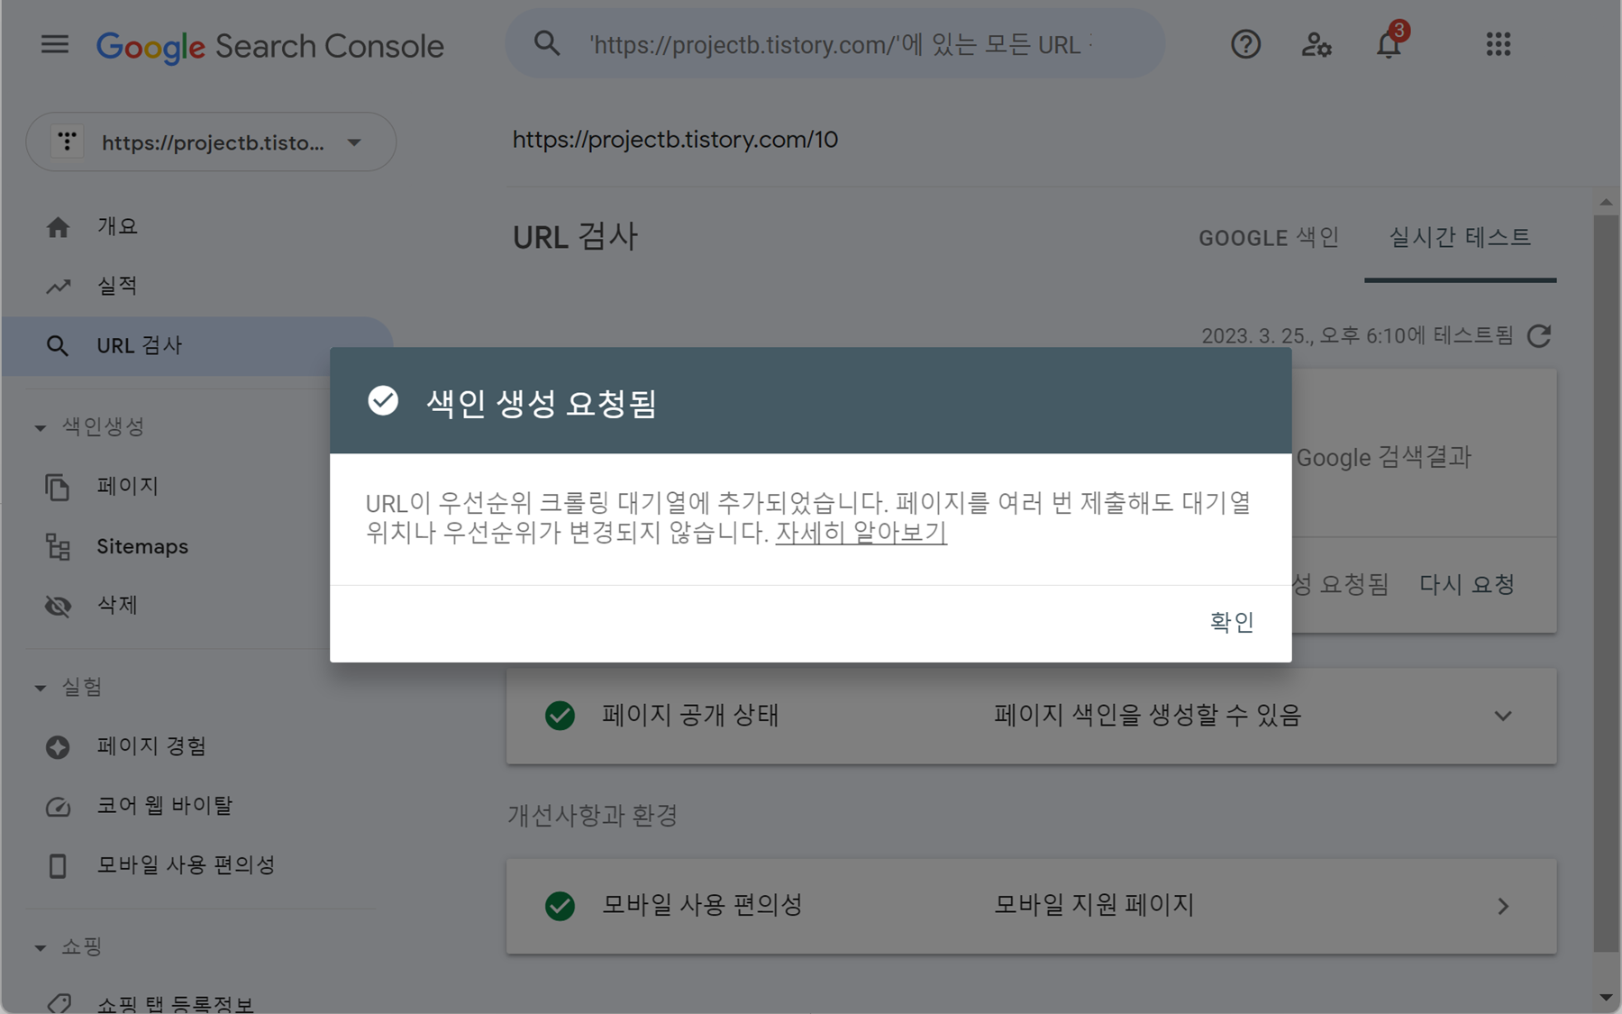1622x1014 pixels.
Task: Click the search magnifier icon in top bar
Action: pos(547,43)
